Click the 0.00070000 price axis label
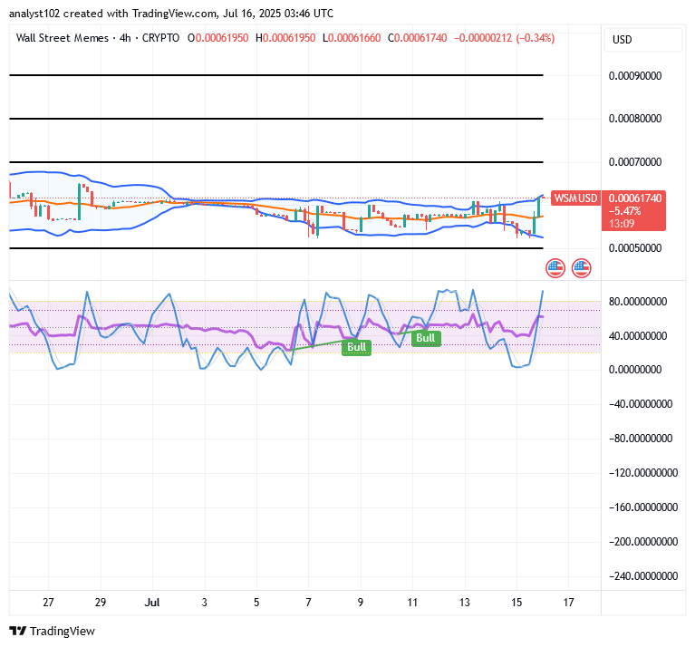The image size is (695, 647). [634, 161]
